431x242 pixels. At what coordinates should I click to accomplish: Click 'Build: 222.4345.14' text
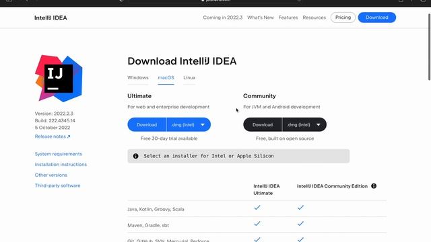55,121
